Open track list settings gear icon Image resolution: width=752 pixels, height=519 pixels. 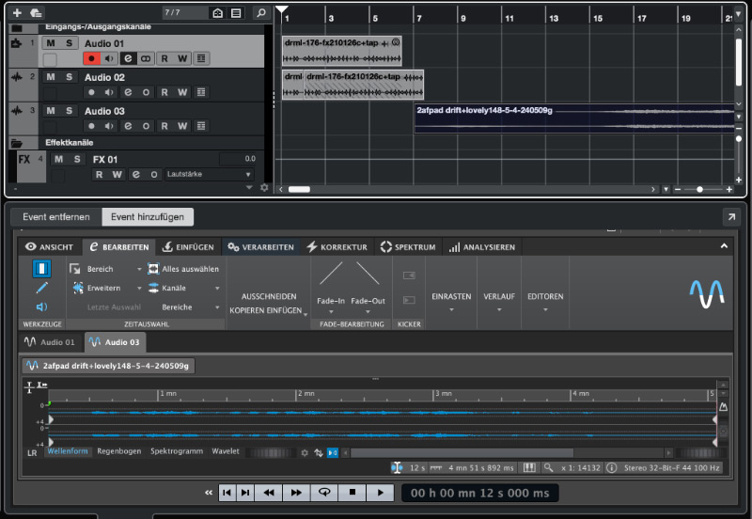click(264, 187)
